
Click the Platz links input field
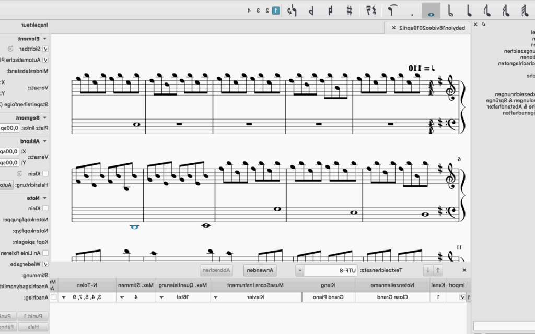coord(9,128)
